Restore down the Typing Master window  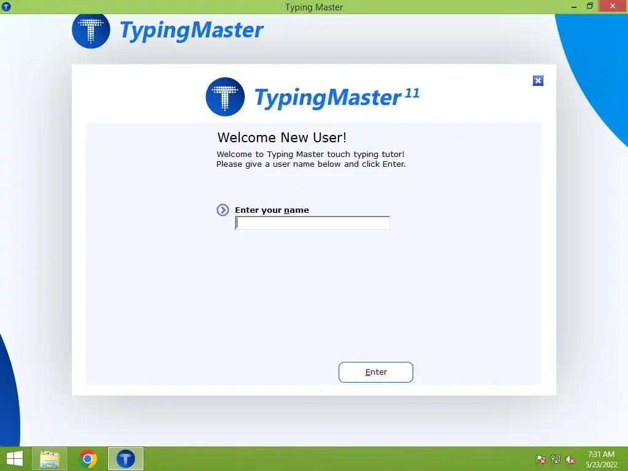pyautogui.click(x=589, y=6)
